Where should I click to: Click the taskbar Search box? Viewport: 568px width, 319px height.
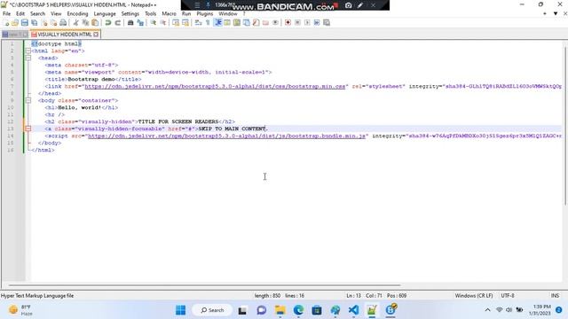(212, 310)
